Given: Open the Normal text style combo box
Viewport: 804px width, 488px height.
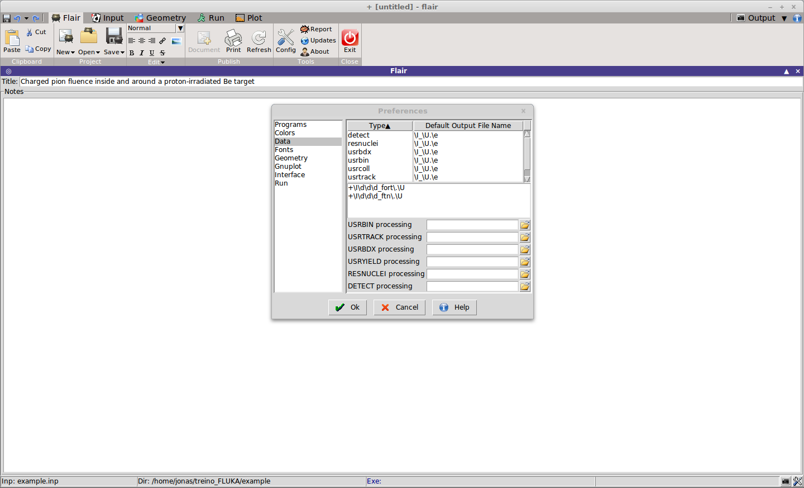Looking at the screenshot, I should (x=156, y=29).
